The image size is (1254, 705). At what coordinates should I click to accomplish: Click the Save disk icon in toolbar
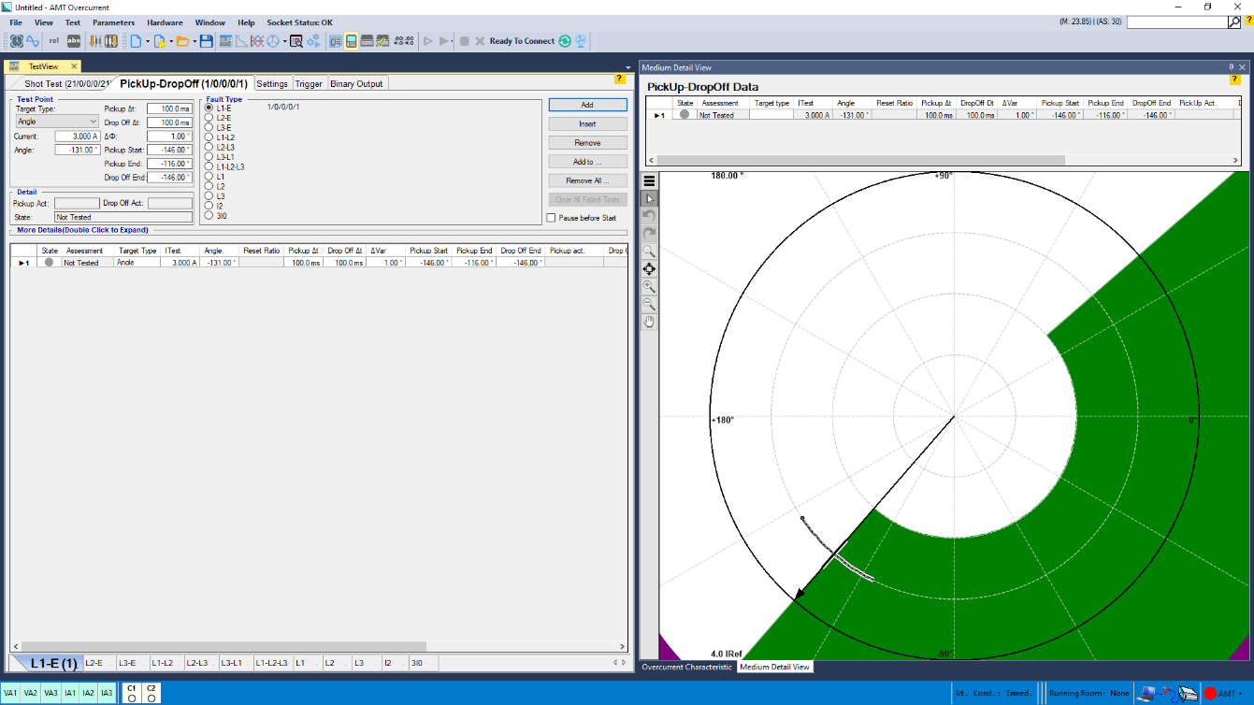[206, 41]
